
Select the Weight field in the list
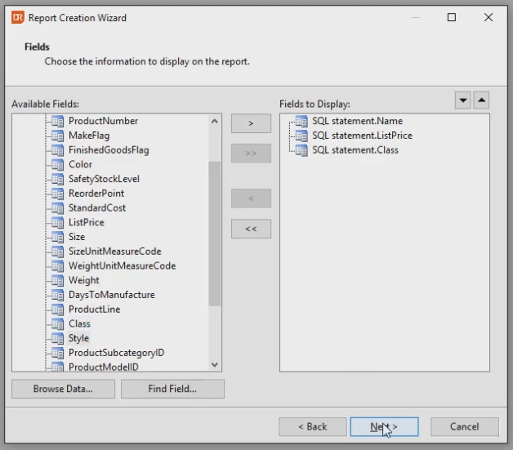(84, 280)
